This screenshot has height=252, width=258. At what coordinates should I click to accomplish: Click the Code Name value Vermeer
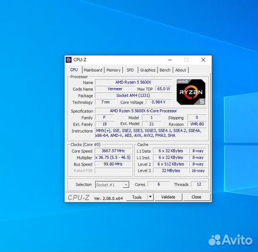click(x=115, y=89)
